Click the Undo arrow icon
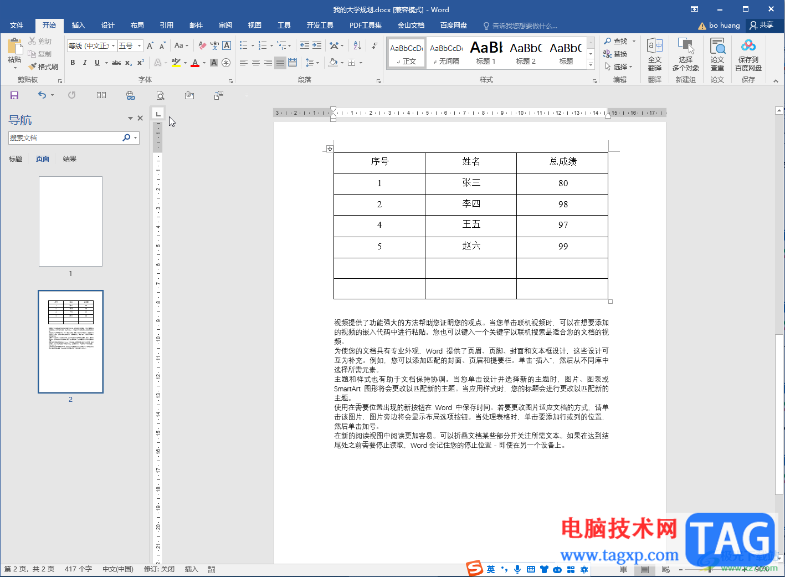The height and width of the screenshot is (577, 785). (42, 95)
